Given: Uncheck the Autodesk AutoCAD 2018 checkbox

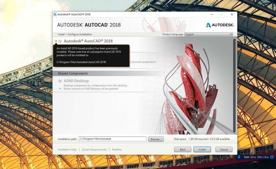Looking at the screenshot, I should pos(60,41).
